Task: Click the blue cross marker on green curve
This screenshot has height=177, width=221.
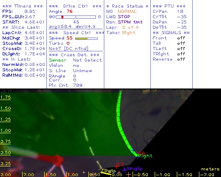Action: (133, 150)
